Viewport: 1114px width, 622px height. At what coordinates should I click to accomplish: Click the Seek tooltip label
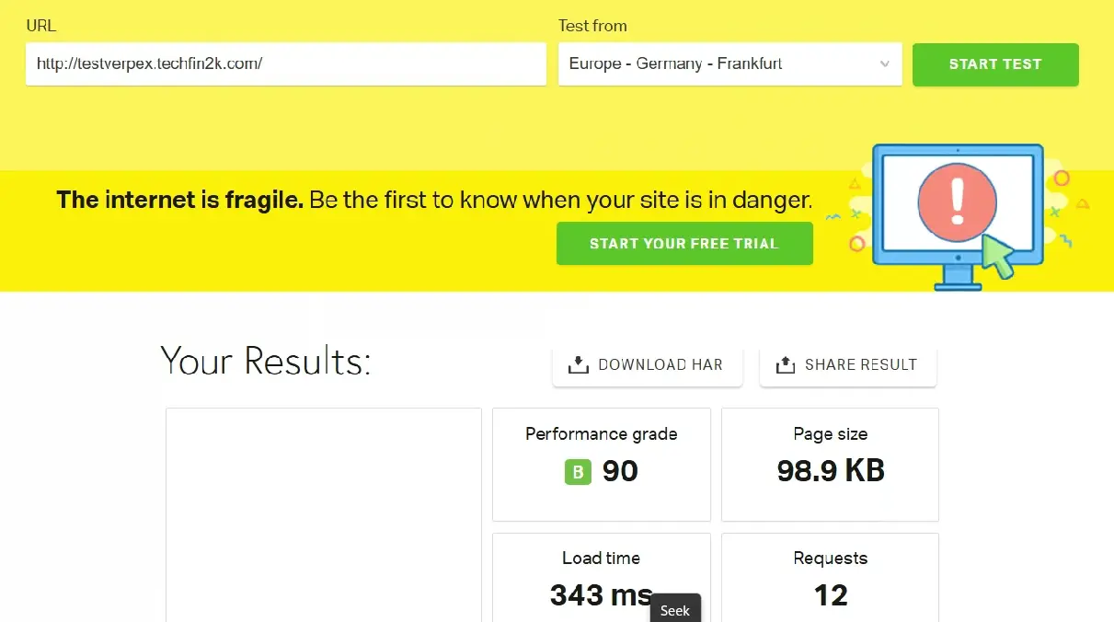coord(675,610)
